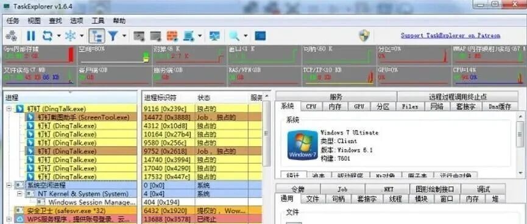Click PID cell 9116 [0x239c]

click(x=168, y=109)
